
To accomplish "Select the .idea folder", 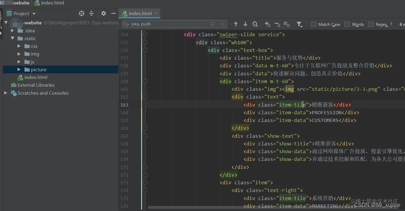I will click(x=29, y=31).
